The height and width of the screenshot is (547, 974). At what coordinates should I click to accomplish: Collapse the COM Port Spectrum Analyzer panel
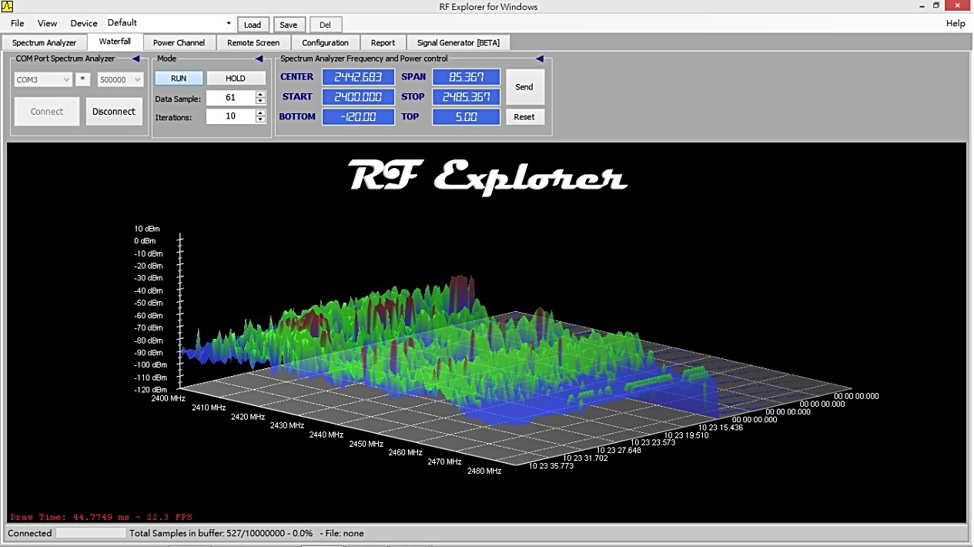(x=136, y=59)
